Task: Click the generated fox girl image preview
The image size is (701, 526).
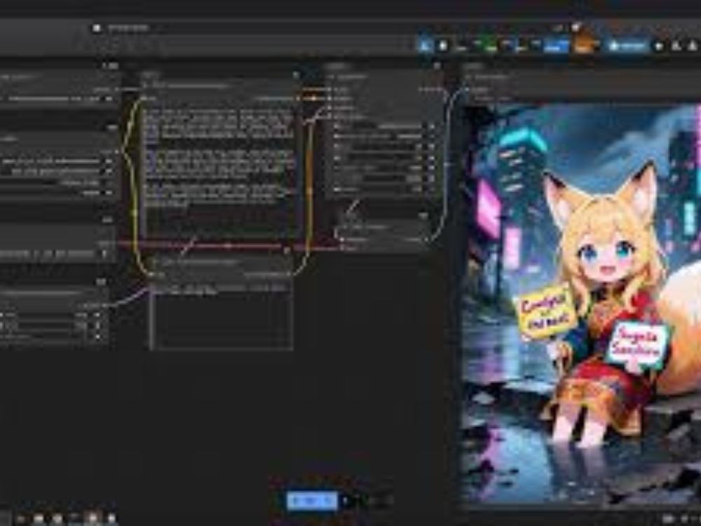Action: pyautogui.click(x=580, y=304)
